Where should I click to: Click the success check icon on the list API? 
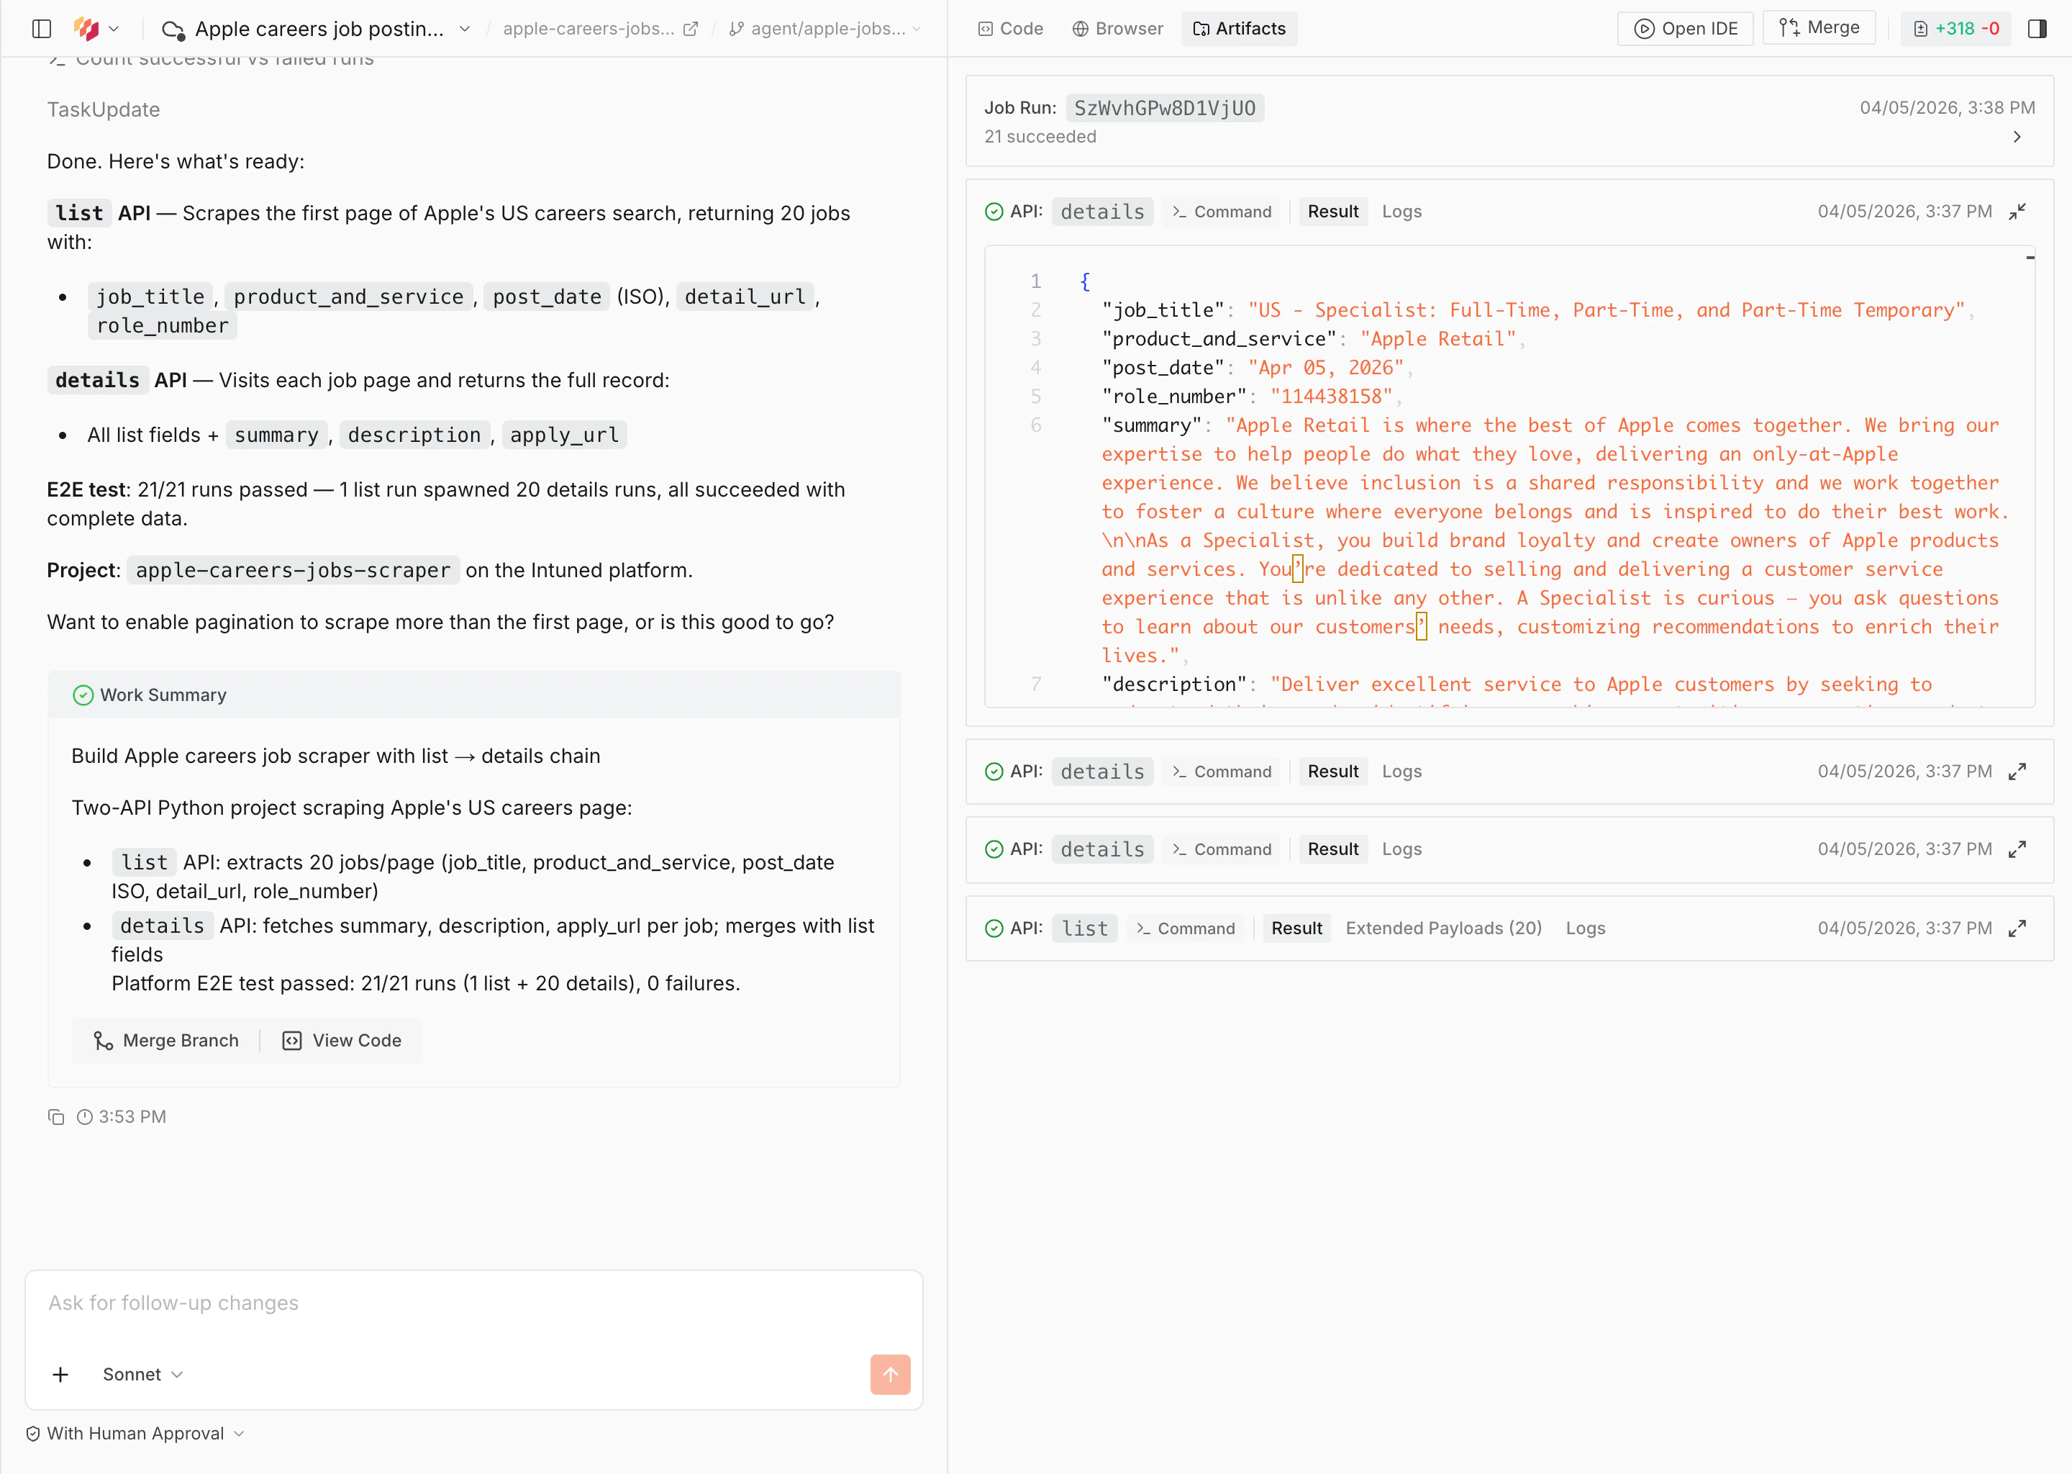pyautogui.click(x=994, y=928)
